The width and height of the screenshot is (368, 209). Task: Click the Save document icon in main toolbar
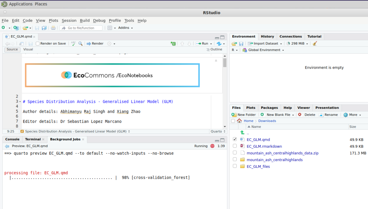pos(37,28)
